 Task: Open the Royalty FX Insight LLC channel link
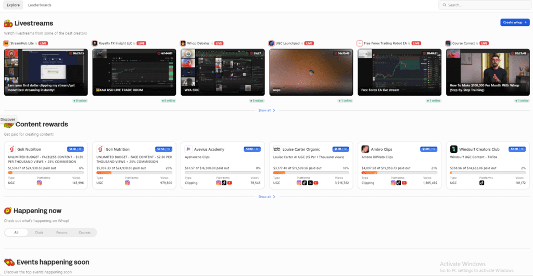point(116,43)
